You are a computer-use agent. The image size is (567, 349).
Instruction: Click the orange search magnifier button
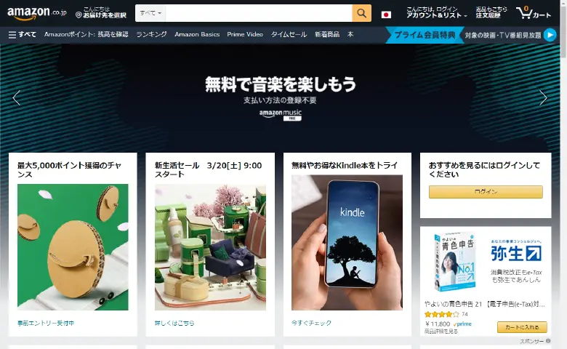click(x=361, y=13)
